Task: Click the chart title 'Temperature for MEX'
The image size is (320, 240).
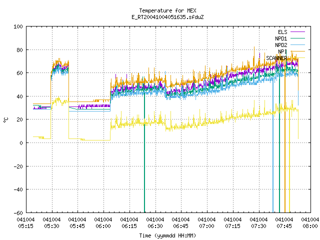Action: (168, 10)
